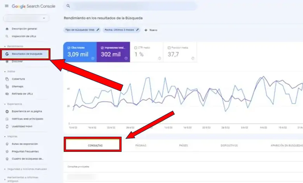Click the Google Search Console logo
Screen dimensions: 303x183
coord(33,6)
